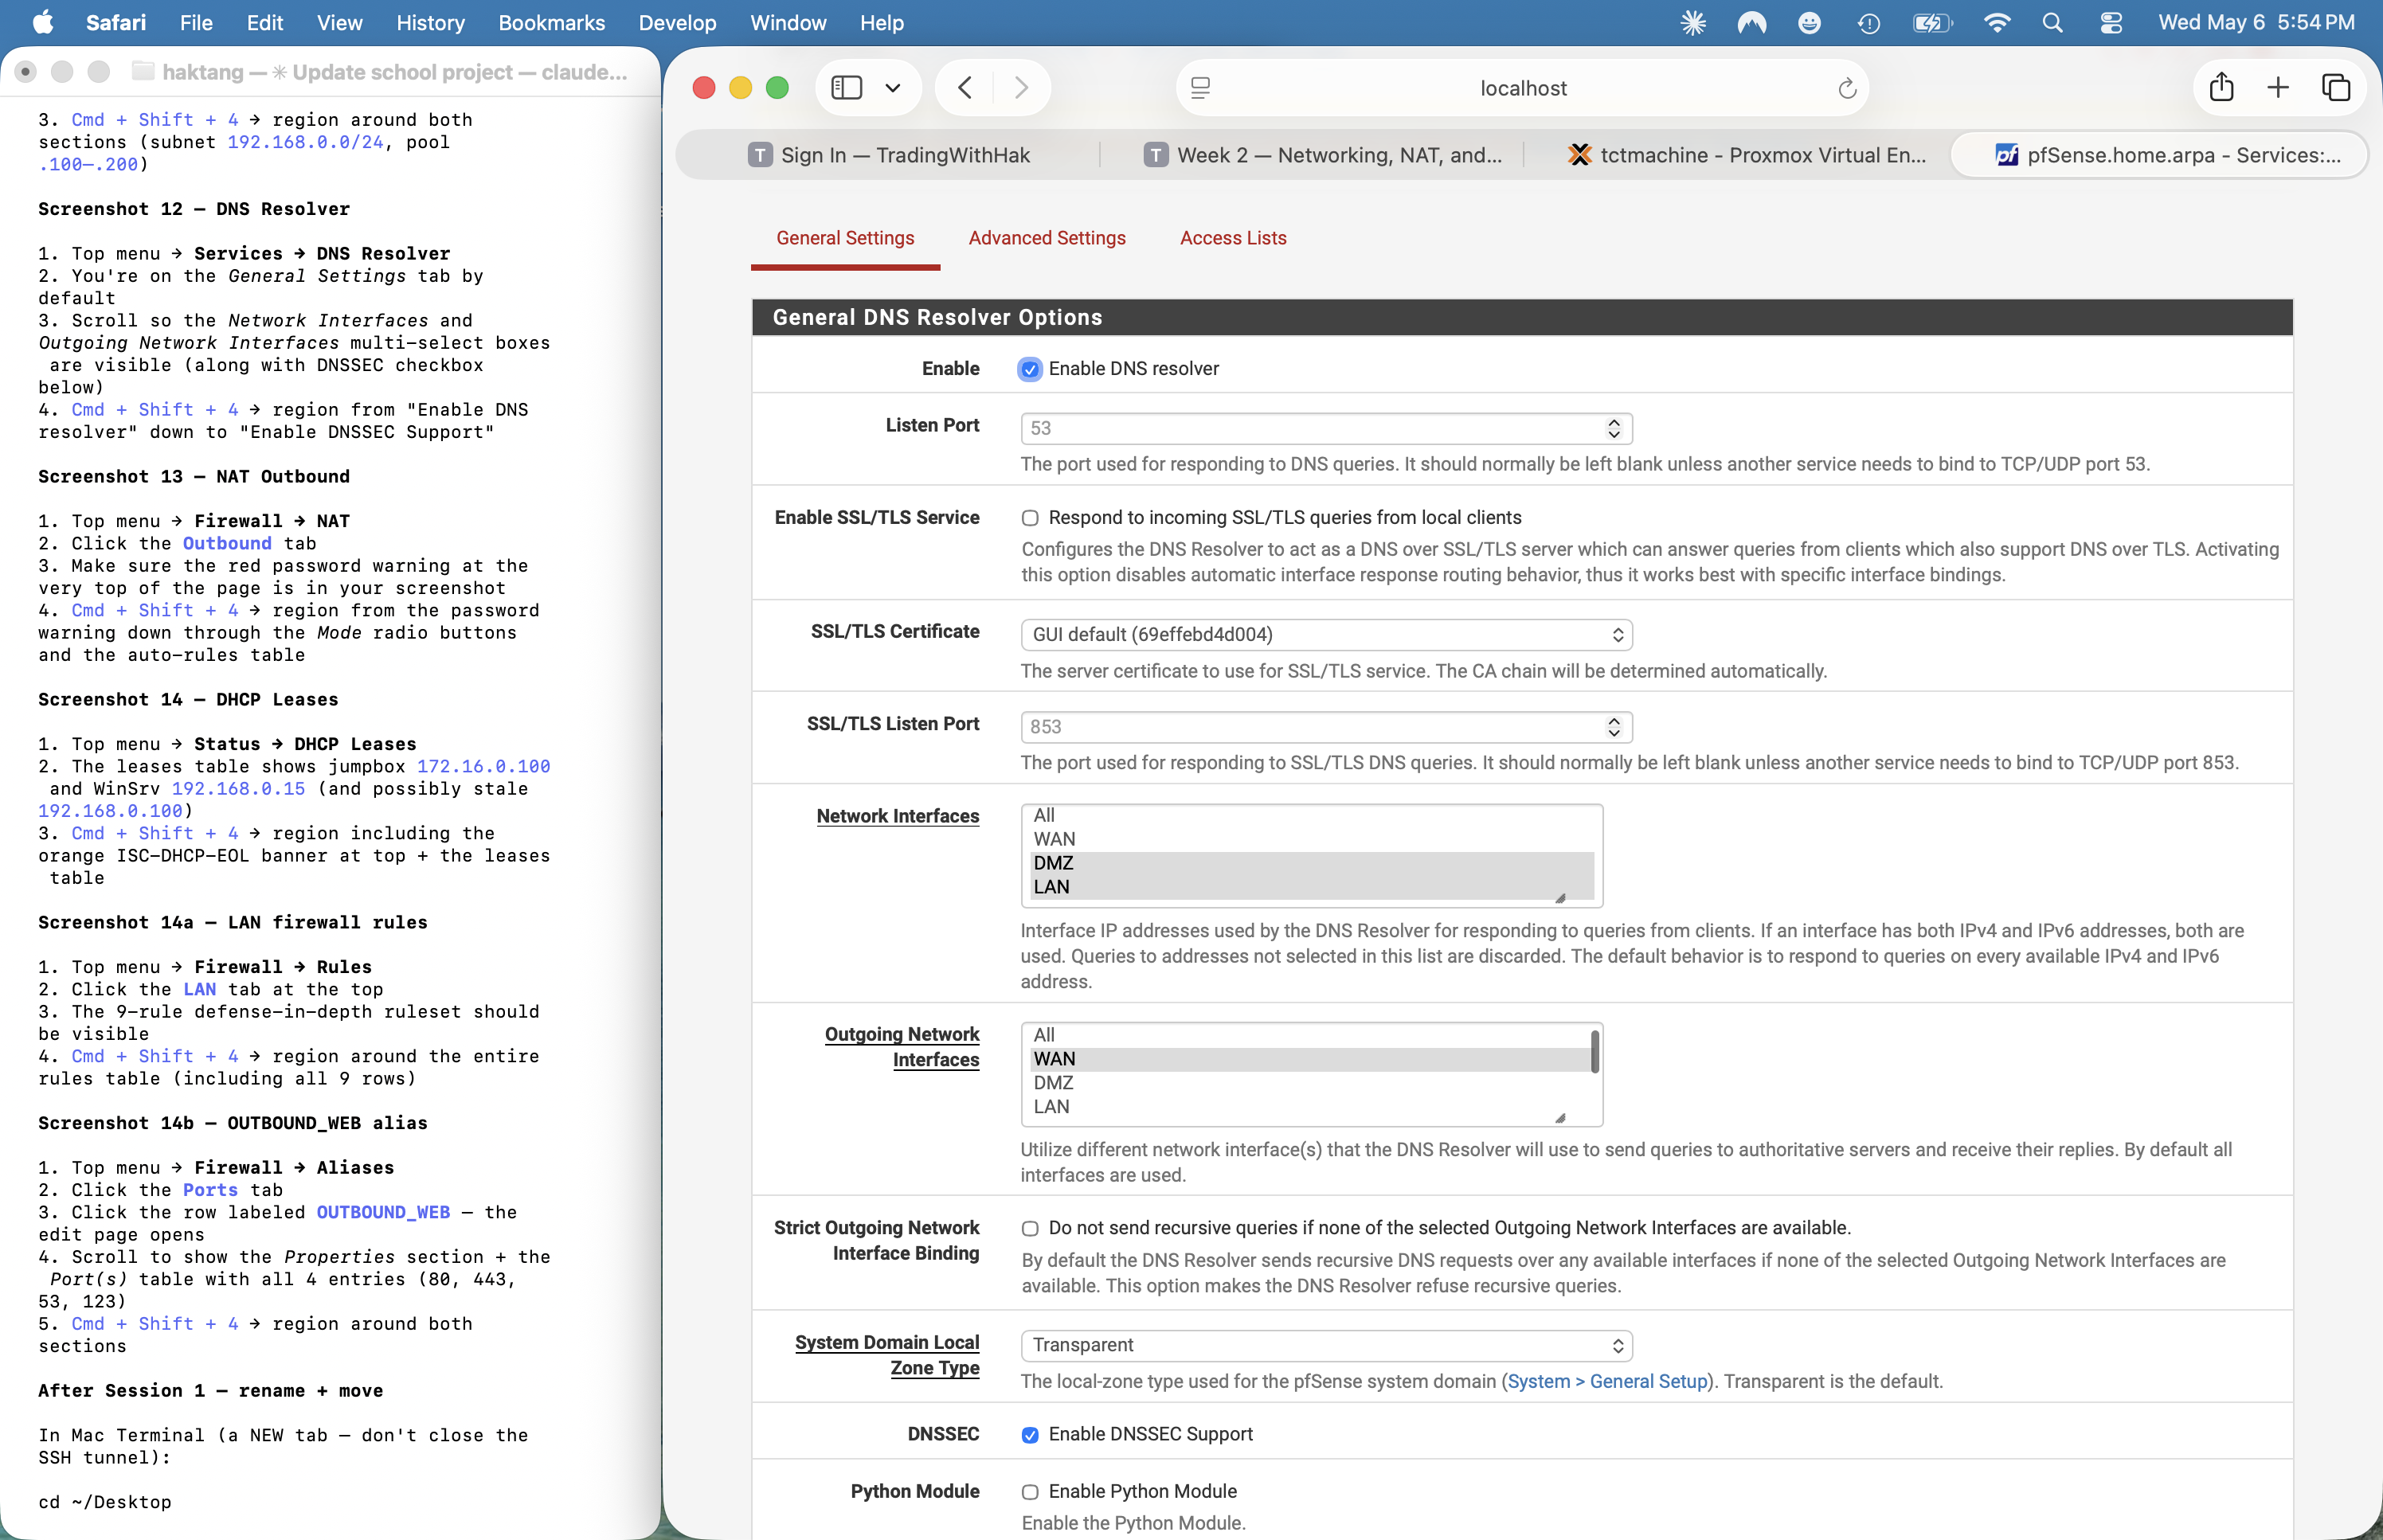Open System Domain Local Zone Type dropdown
The width and height of the screenshot is (2383, 1540).
[x=1326, y=1345]
